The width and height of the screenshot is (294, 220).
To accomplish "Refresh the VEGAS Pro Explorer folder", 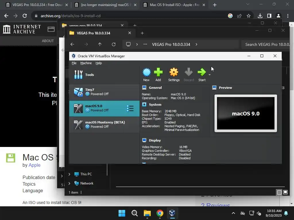I will tap(114, 44).
